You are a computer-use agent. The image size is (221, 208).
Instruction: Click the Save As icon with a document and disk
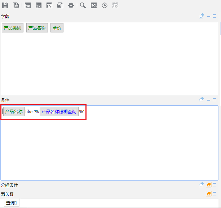click(x=16, y=5)
